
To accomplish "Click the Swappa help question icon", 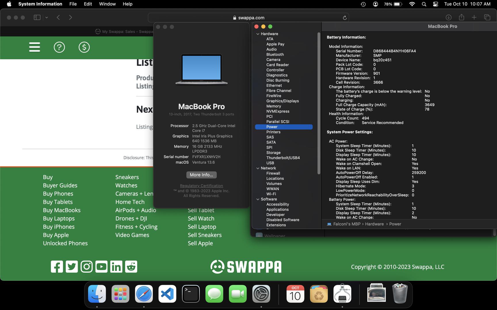I will pos(59,47).
